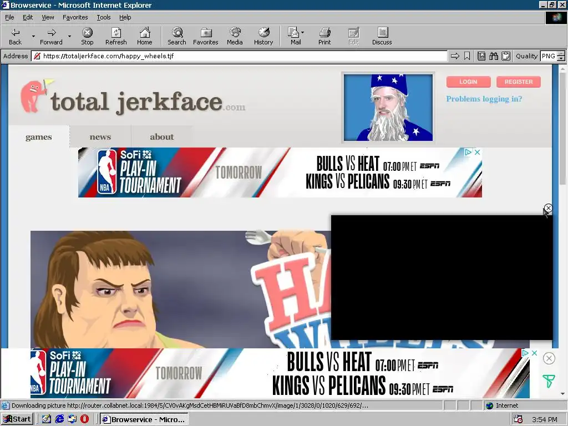Click the green logo icon beside bottom ad

point(549,381)
